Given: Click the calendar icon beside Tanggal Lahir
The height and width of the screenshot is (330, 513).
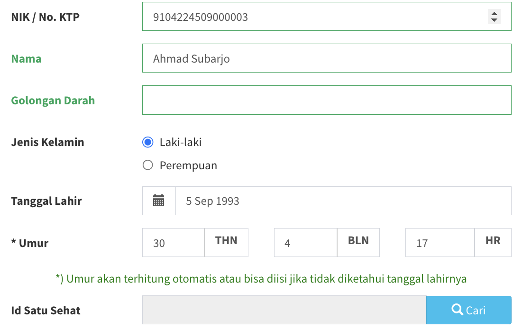Looking at the screenshot, I should [159, 201].
